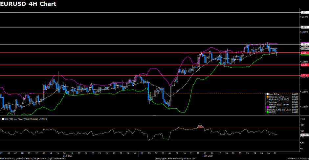
Task: Click the orange Close on 12/16 swatch
Action: pyautogui.click(x=267, y=97)
